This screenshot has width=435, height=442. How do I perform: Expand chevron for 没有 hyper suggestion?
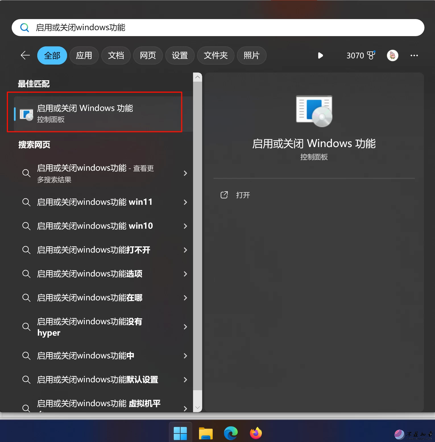click(x=185, y=327)
